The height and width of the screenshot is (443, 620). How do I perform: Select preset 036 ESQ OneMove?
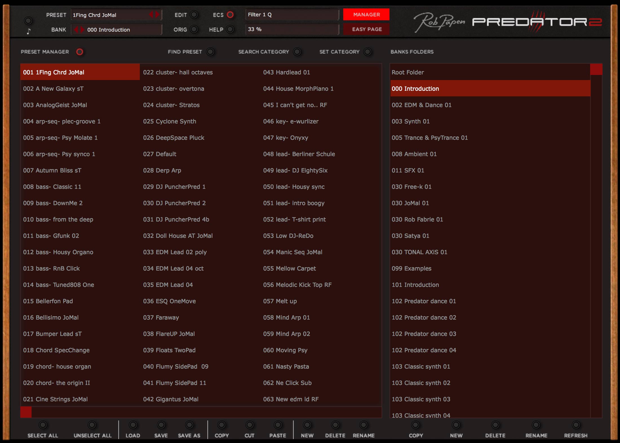[x=200, y=301]
